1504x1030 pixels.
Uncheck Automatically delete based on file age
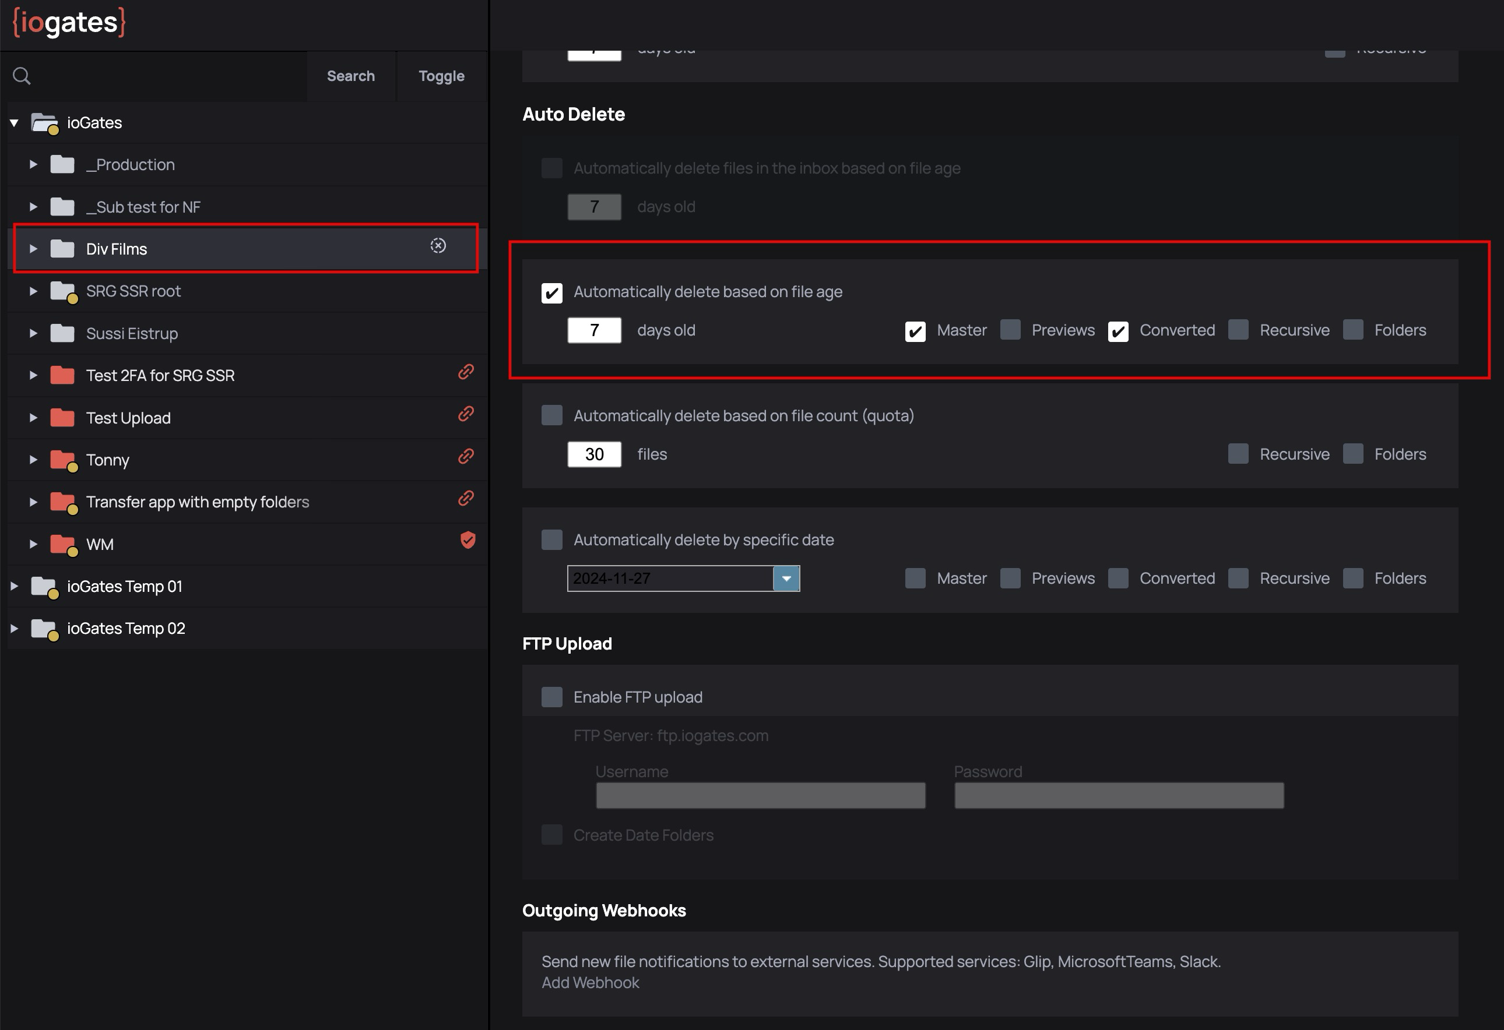tap(551, 293)
